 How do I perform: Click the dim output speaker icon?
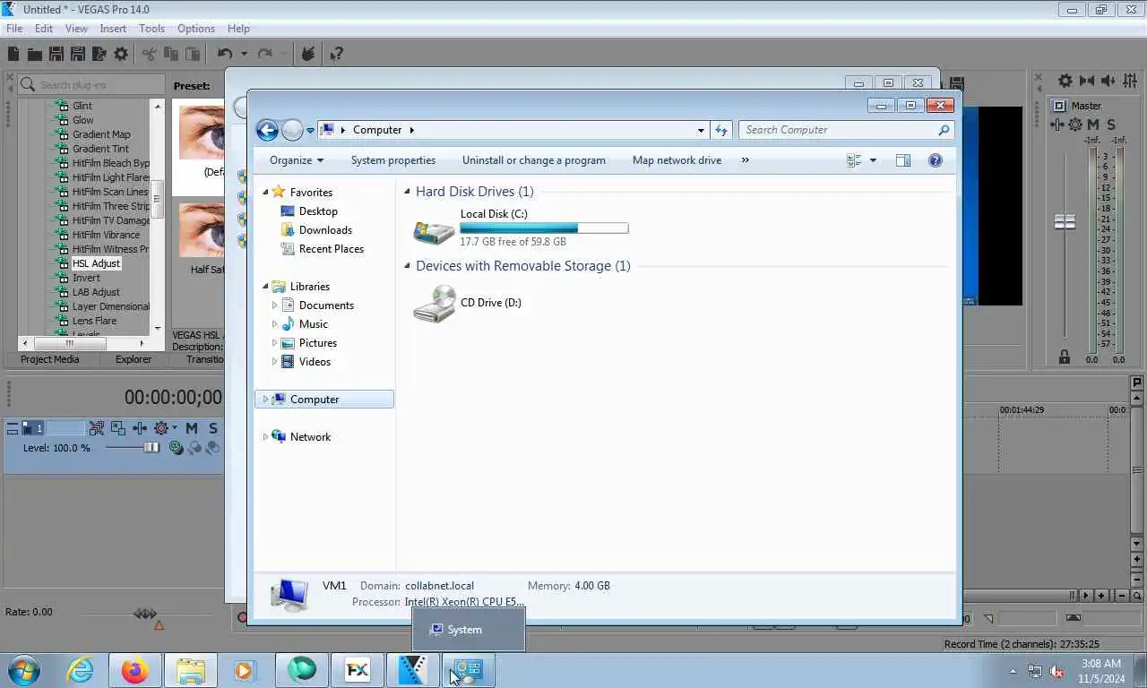(x=1108, y=81)
